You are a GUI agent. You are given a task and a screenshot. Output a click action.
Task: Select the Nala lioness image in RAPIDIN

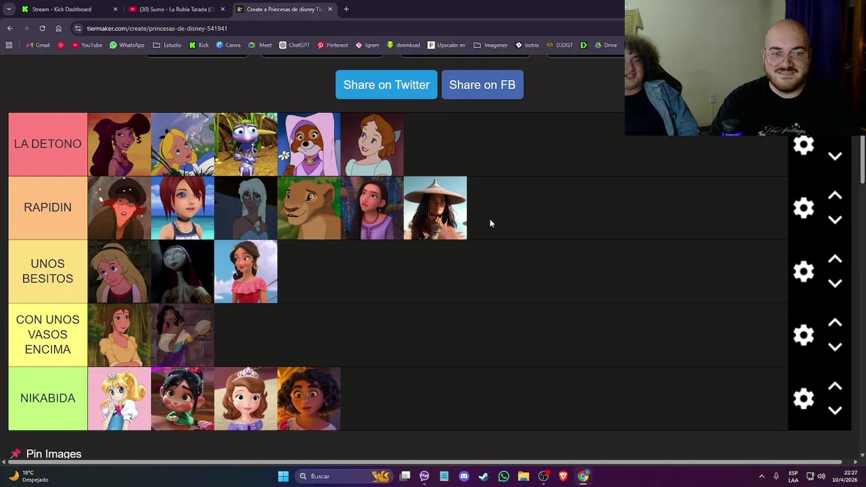pos(309,208)
